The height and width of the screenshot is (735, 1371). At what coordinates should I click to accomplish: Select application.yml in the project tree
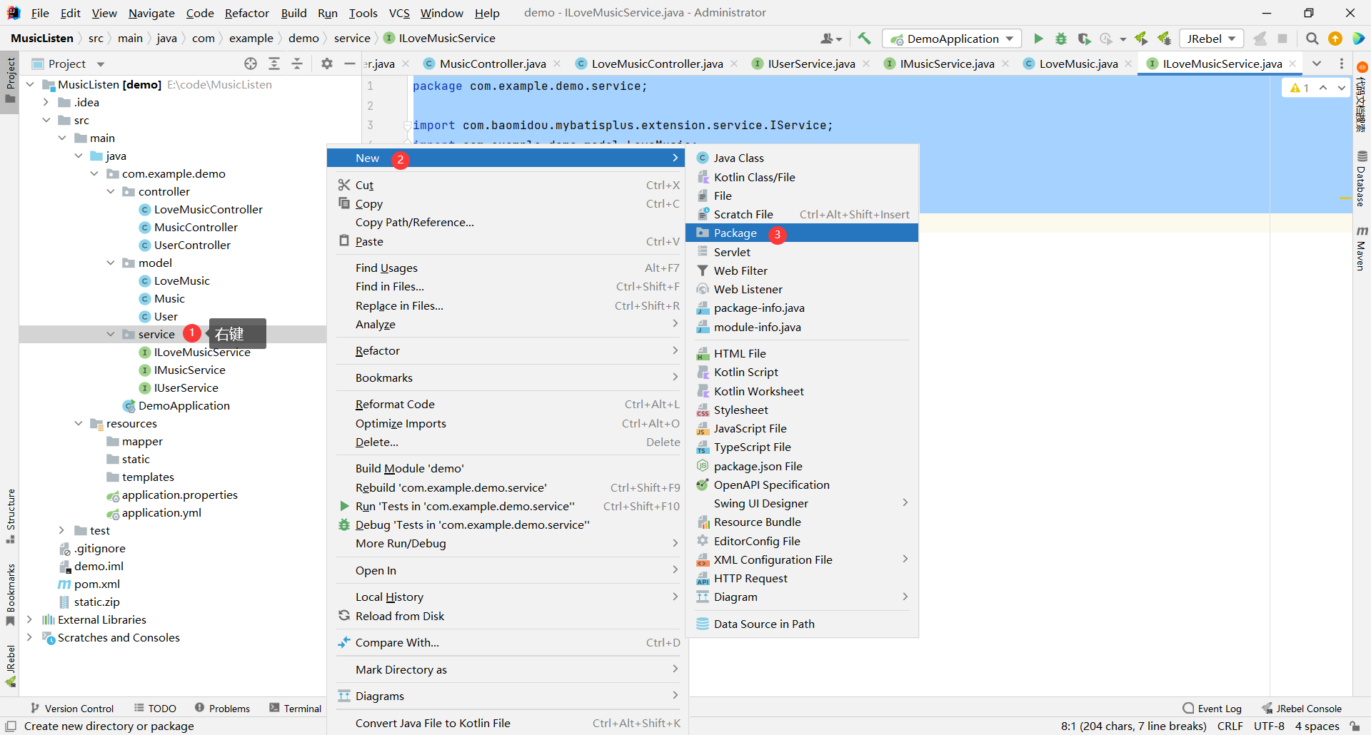coord(154,512)
